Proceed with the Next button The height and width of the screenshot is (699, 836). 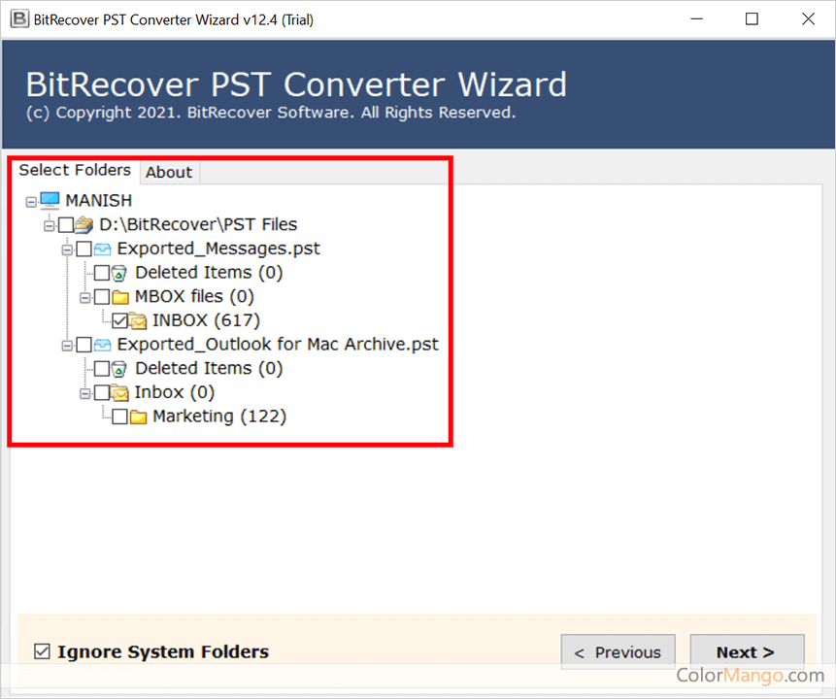(x=747, y=652)
